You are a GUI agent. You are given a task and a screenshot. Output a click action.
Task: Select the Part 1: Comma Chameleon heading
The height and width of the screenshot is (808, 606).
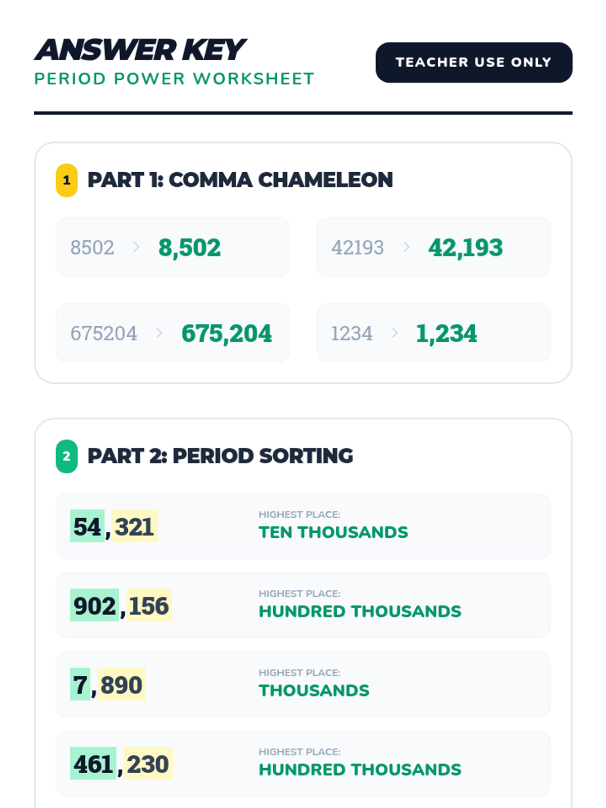[x=240, y=180]
